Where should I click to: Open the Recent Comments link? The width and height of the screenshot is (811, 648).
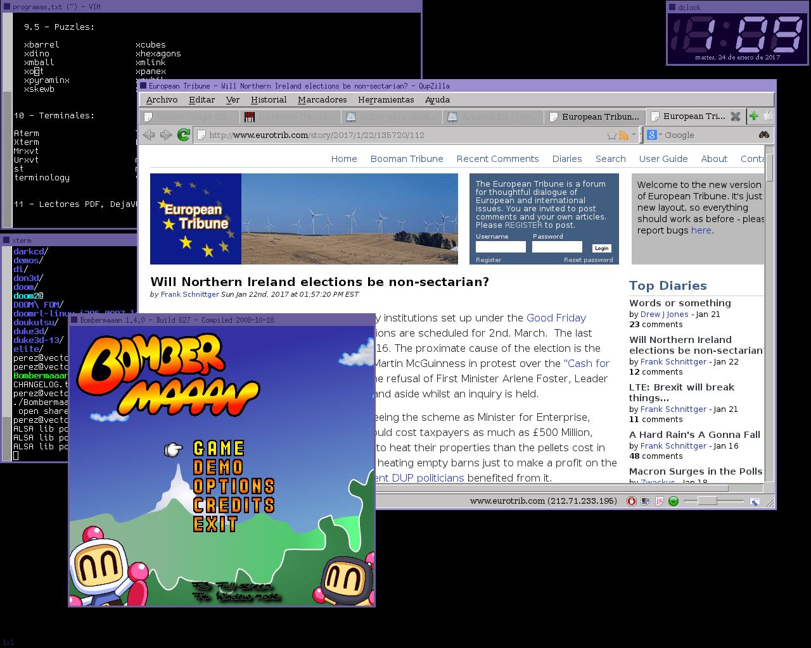point(497,159)
